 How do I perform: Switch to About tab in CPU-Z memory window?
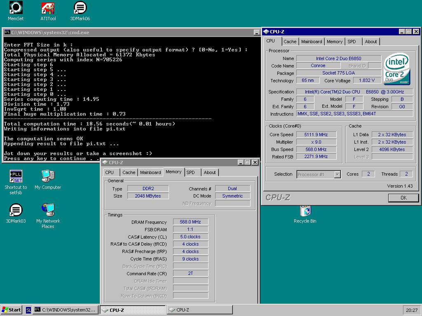click(209, 172)
